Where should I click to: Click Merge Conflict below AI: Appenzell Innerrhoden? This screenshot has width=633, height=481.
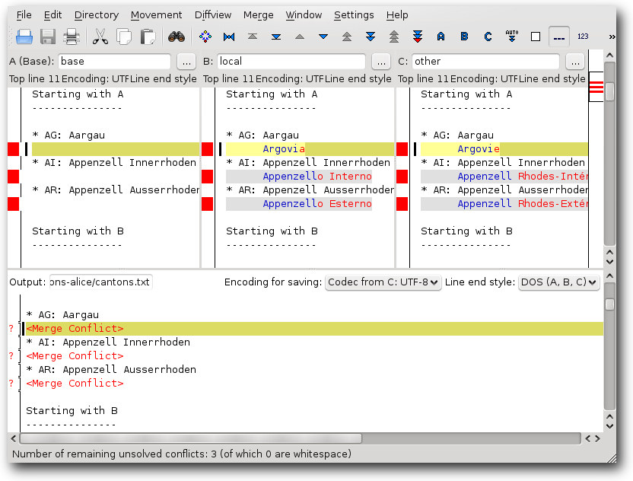point(75,355)
